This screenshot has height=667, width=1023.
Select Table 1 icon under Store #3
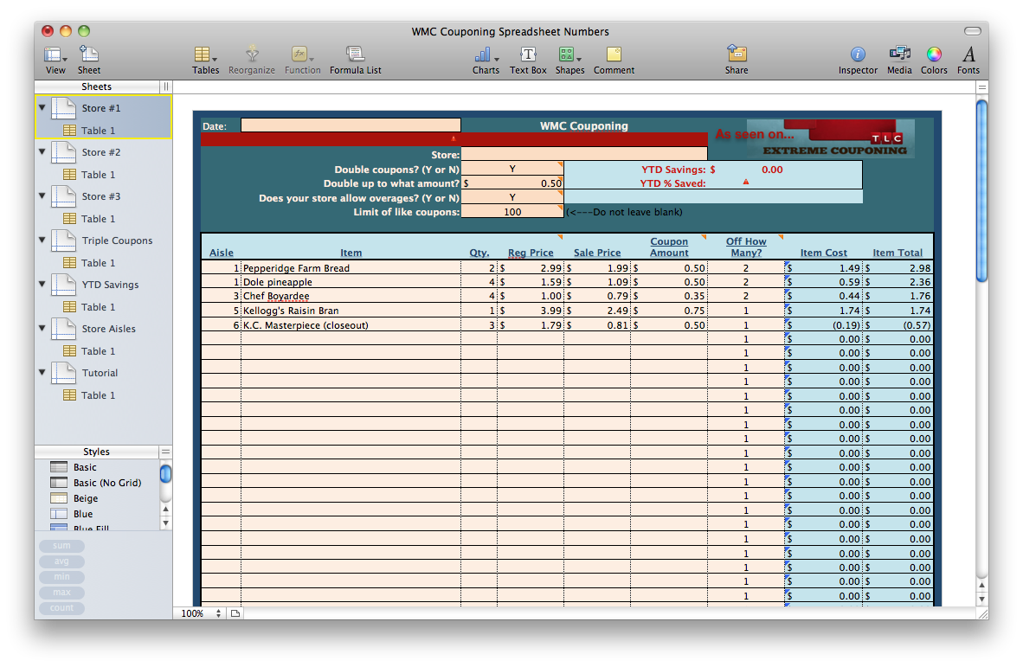pos(69,219)
